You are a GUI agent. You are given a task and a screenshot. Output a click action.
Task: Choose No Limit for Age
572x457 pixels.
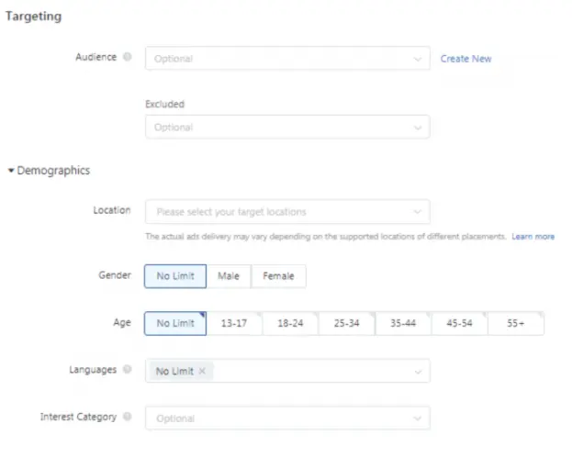click(174, 323)
